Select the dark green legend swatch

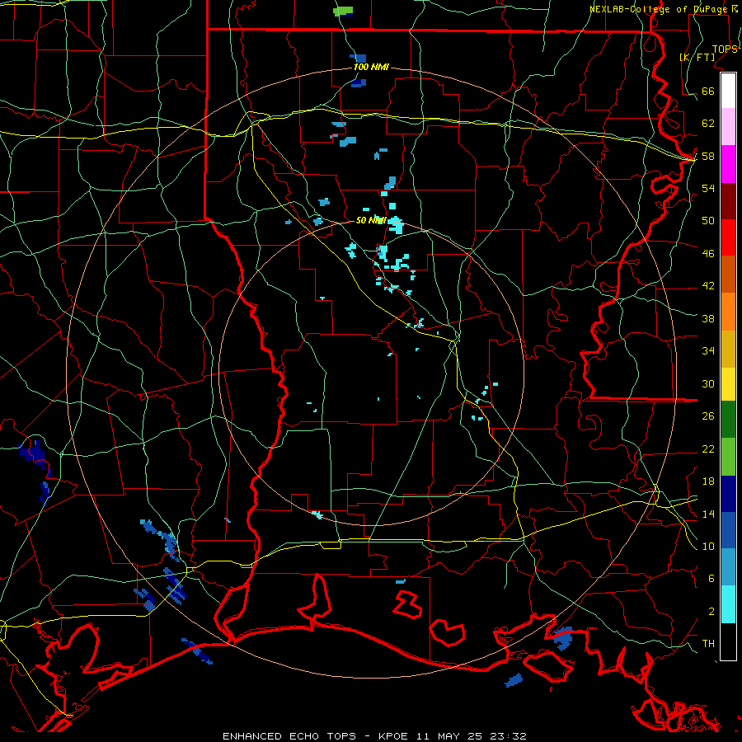click(728, 420)
